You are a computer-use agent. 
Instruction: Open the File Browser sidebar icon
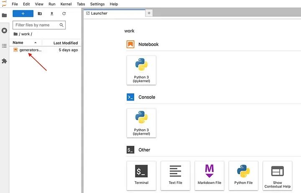point(4,15)
